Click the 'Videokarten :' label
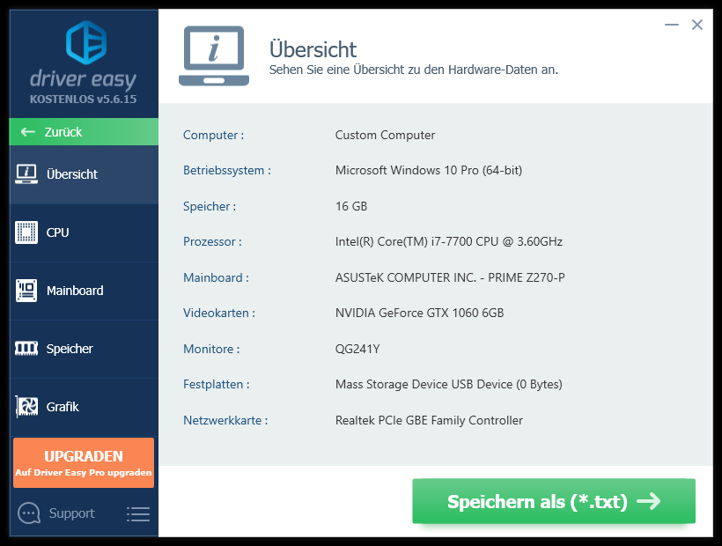Viewport: 722px width, 546px height. coord(219,313)
